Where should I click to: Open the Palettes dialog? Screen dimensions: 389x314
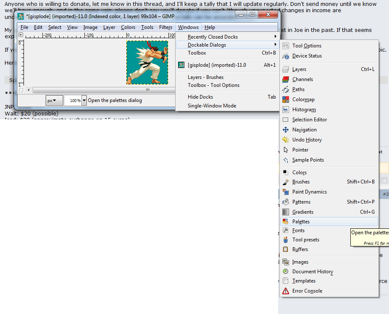click(329, 222)
